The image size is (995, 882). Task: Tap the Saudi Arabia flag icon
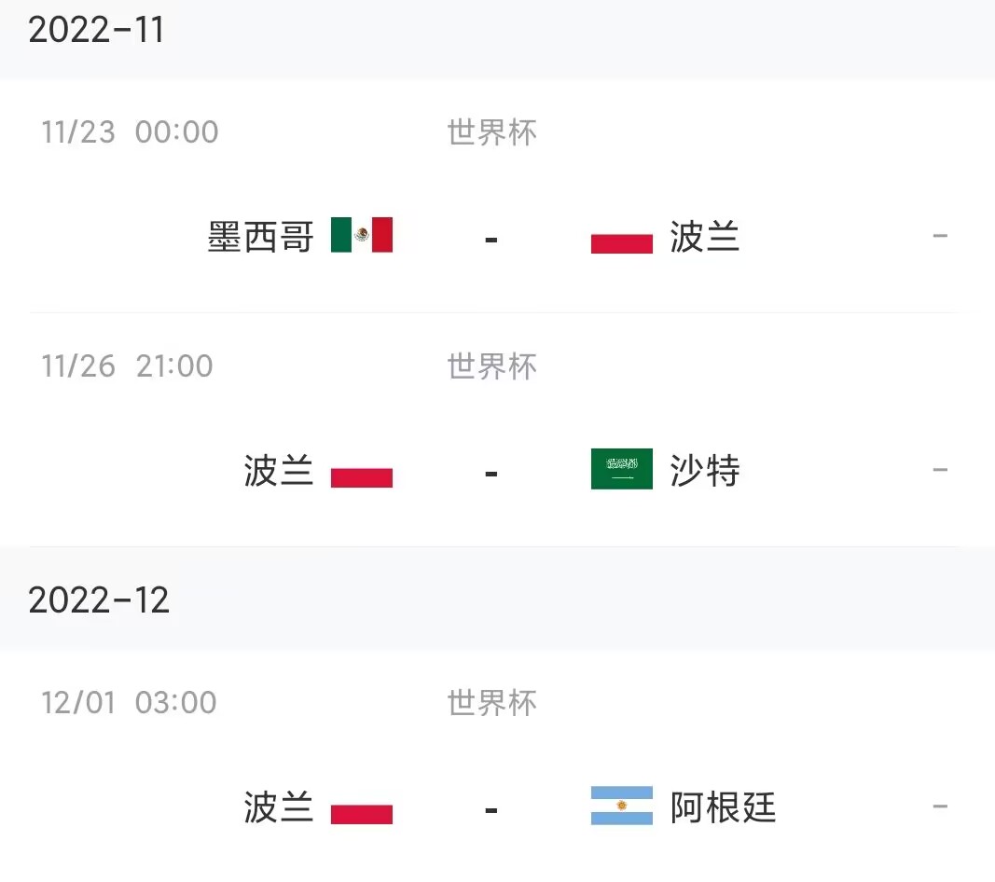coord(622,469)
